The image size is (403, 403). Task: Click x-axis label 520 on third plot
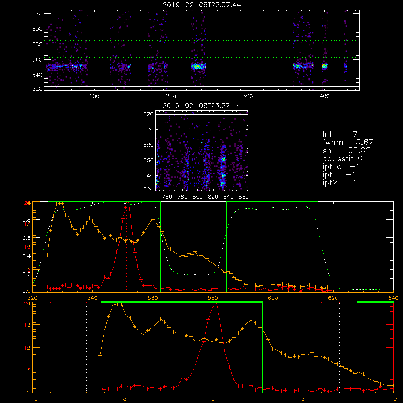[32, 298]
